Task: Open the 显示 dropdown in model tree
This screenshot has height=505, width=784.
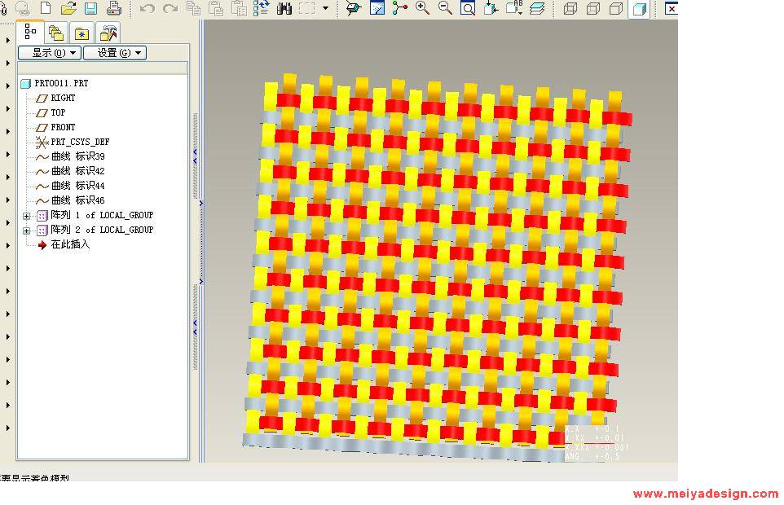Action: tap(50, 53)
